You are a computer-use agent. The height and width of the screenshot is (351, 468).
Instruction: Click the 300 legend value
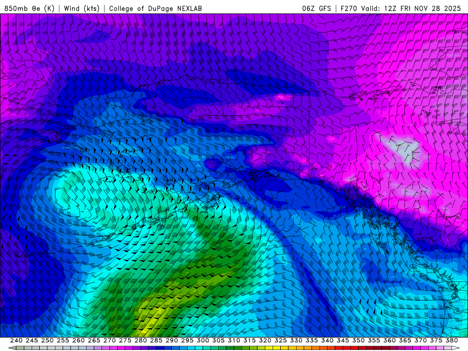pos(202,340)
